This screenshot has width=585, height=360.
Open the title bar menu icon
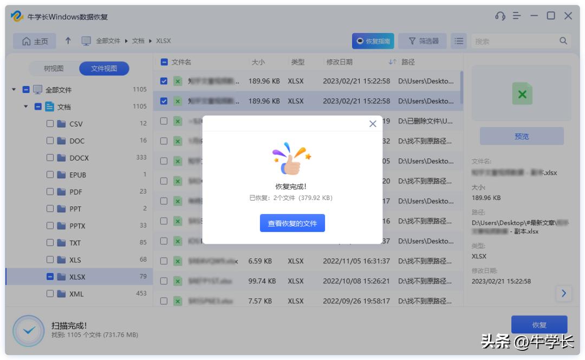517,16
